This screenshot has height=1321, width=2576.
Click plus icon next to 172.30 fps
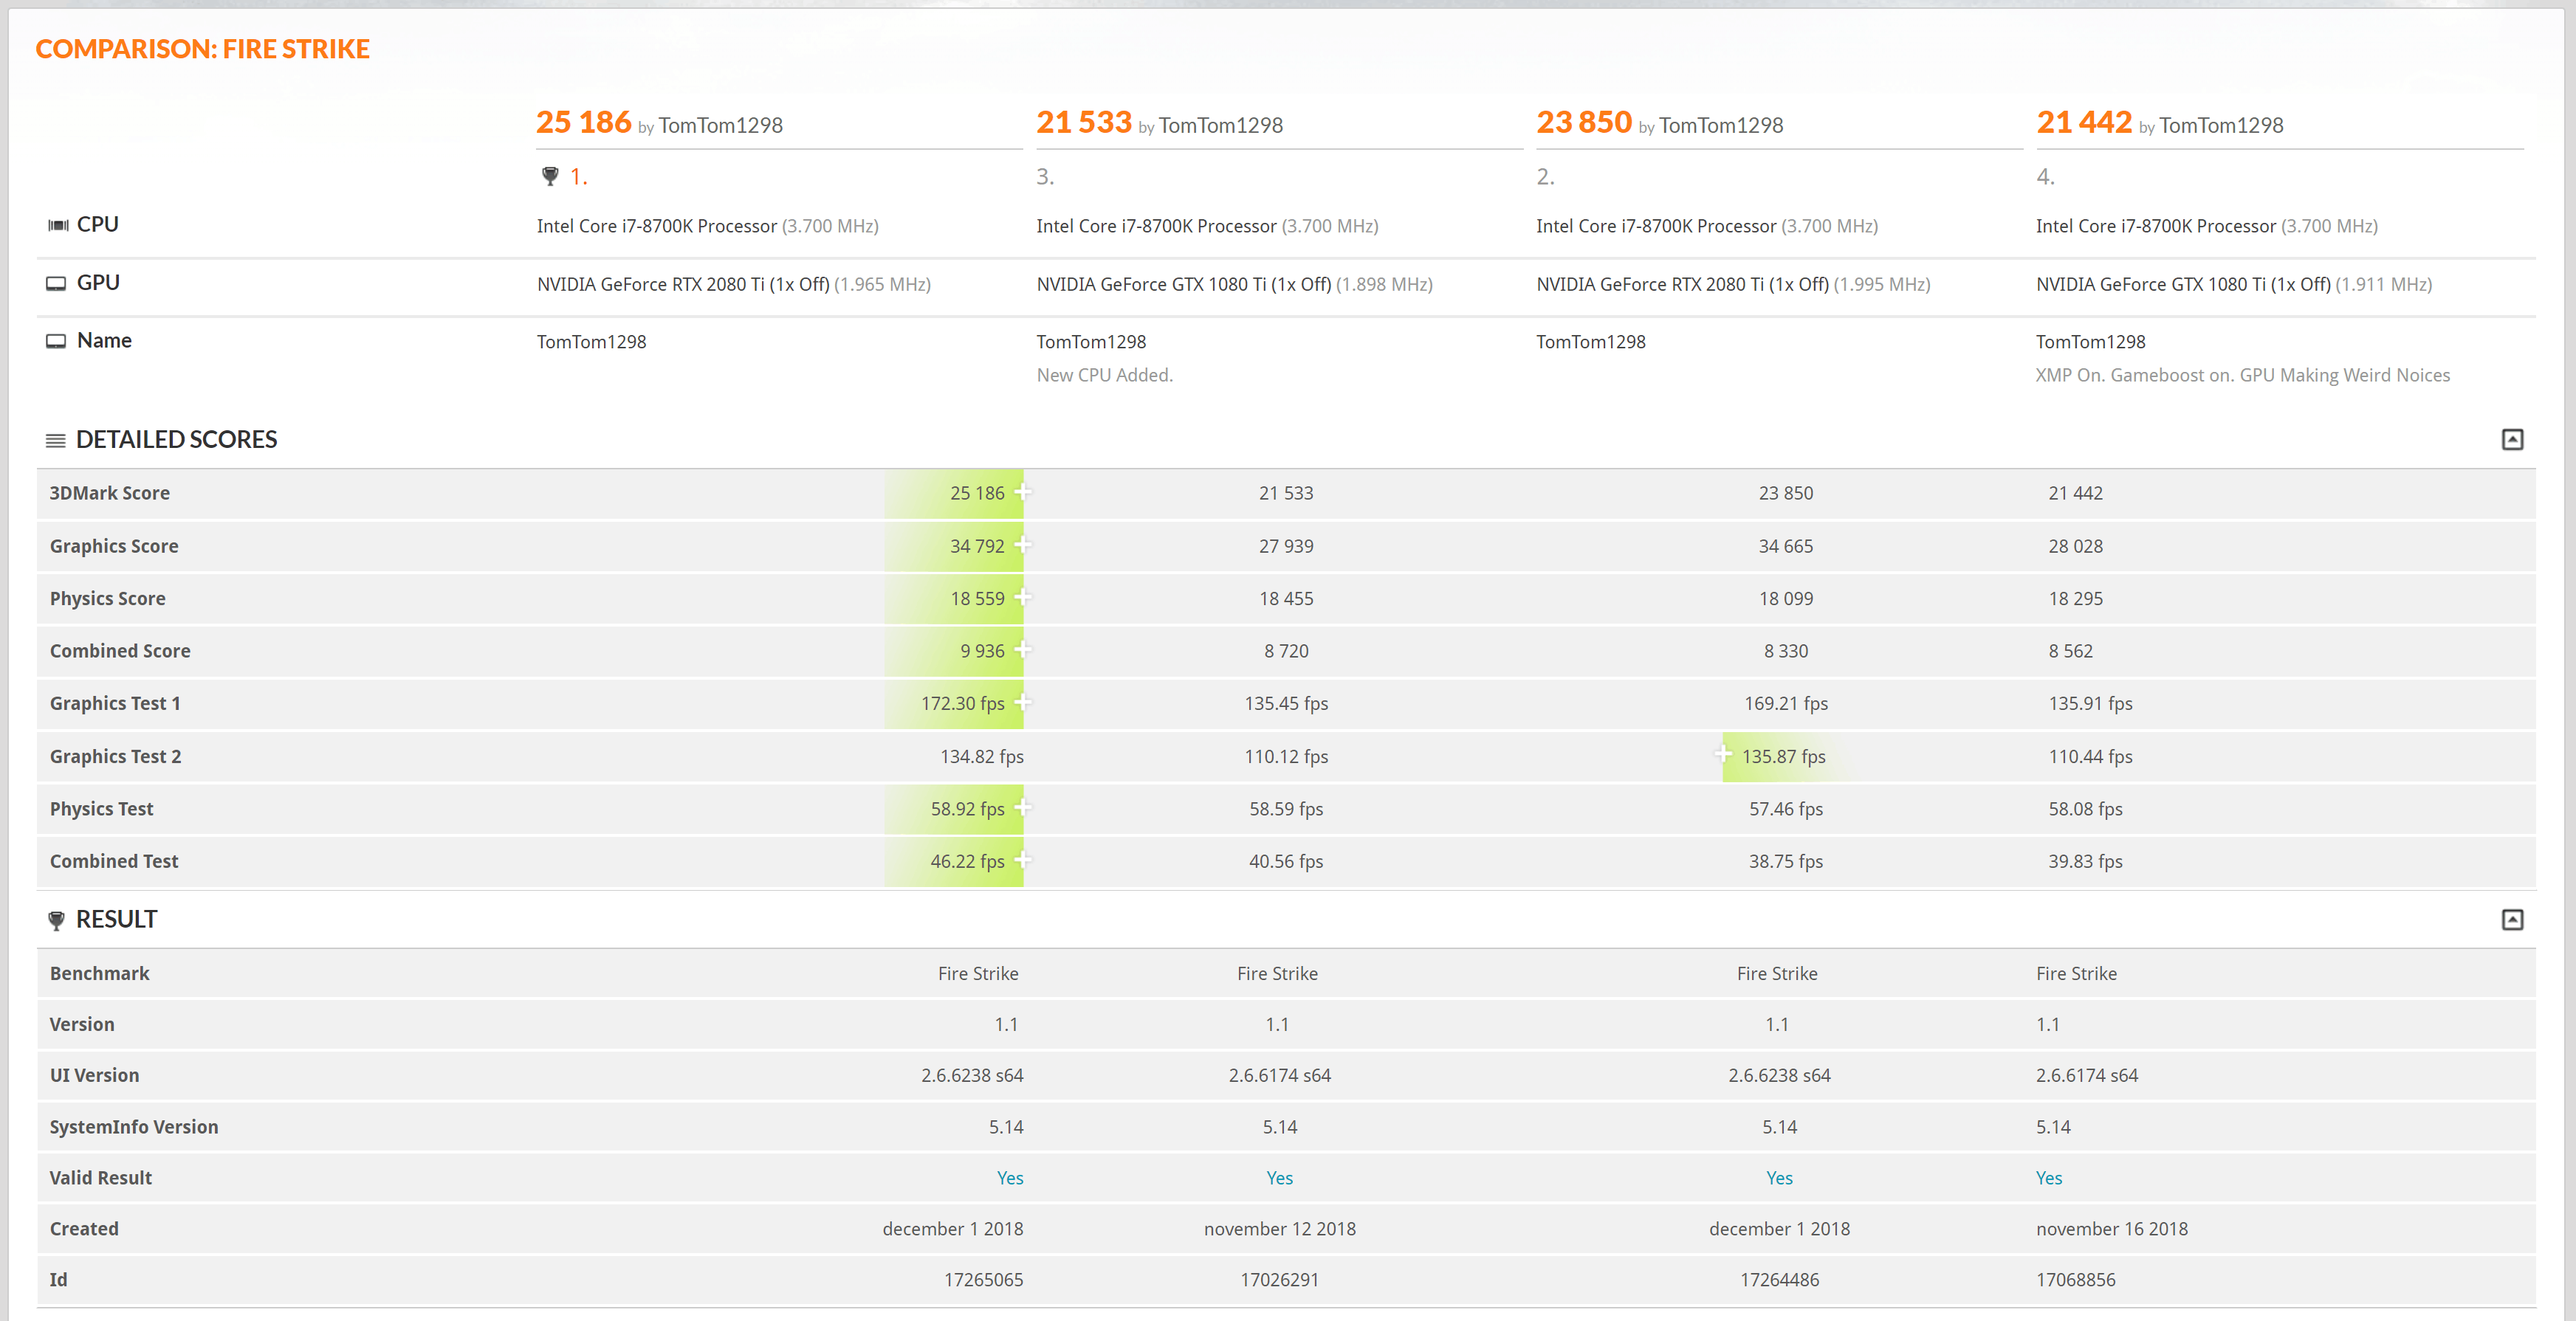pos(1022,703)
